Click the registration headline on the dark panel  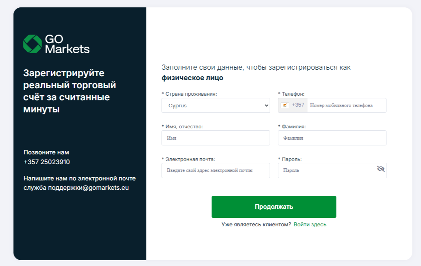click(70, 87)
